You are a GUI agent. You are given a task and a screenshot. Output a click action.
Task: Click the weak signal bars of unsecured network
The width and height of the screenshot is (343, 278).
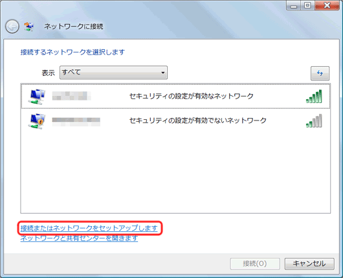pyautogui.click(x=314, y=121)
